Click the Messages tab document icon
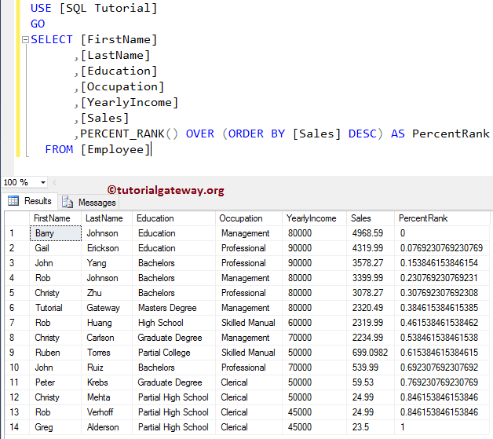The height and width of the screenshot is (439, 493). click(x=68, y=202)
